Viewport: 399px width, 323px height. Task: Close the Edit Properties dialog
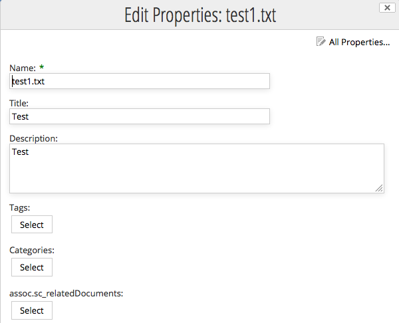[385, 7]
